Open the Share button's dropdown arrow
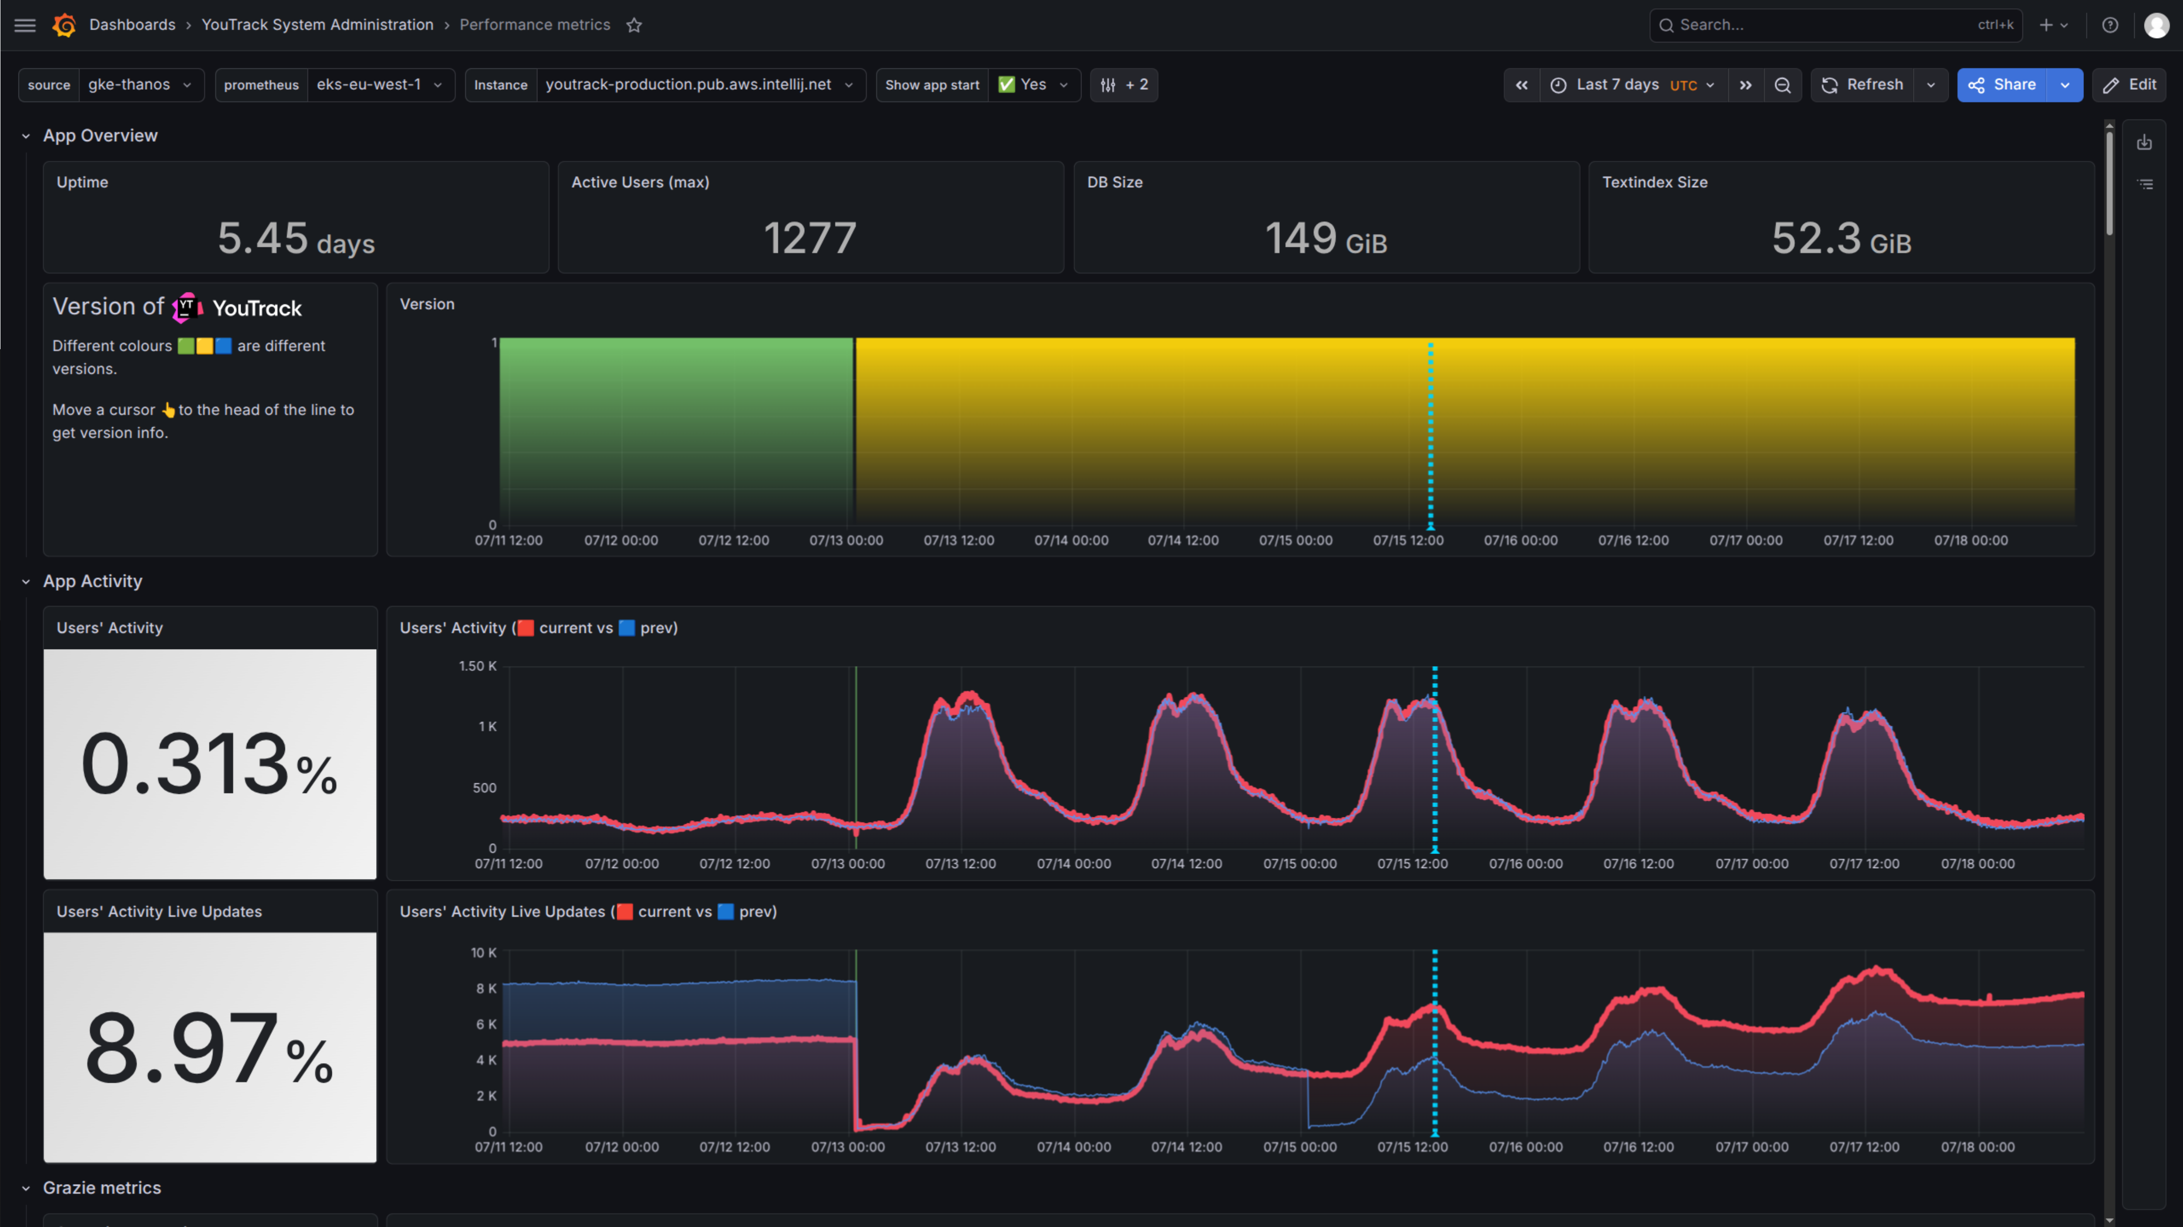This screenshot has width=2183, height=1227. tap(2065, 85)
